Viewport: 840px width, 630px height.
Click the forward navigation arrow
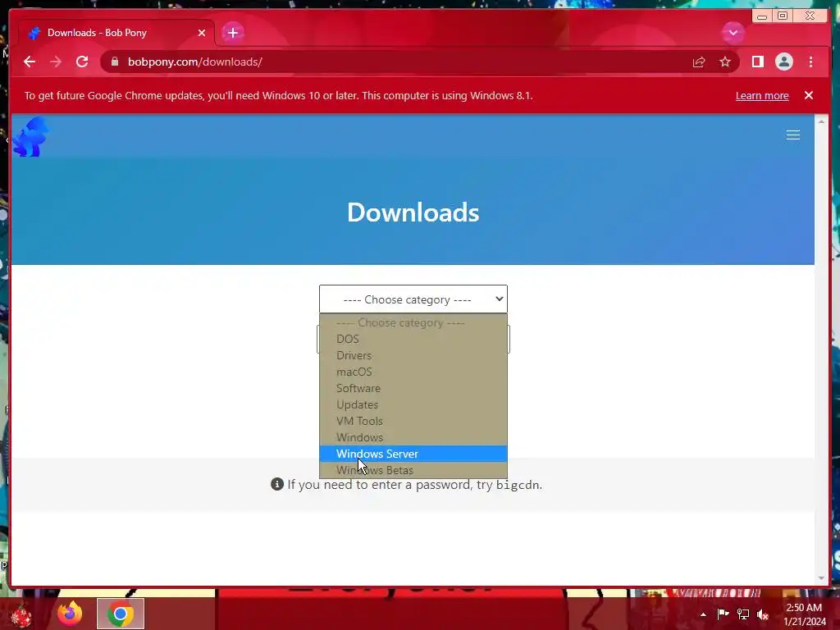56,62
